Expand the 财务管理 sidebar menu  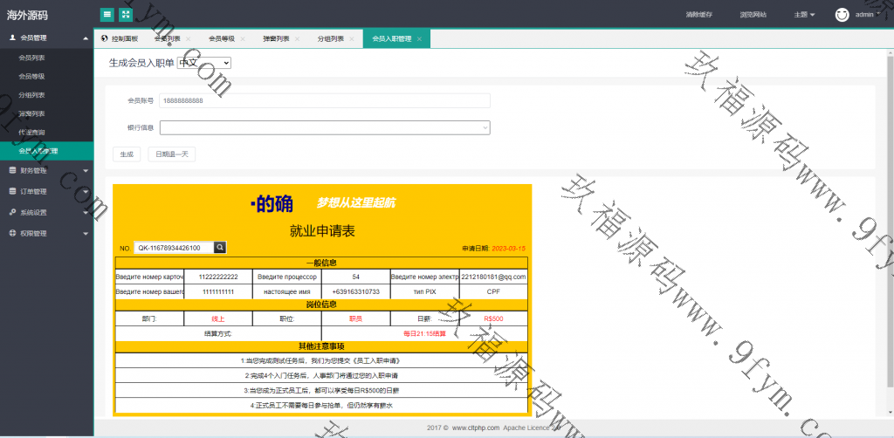pos(46,171)
